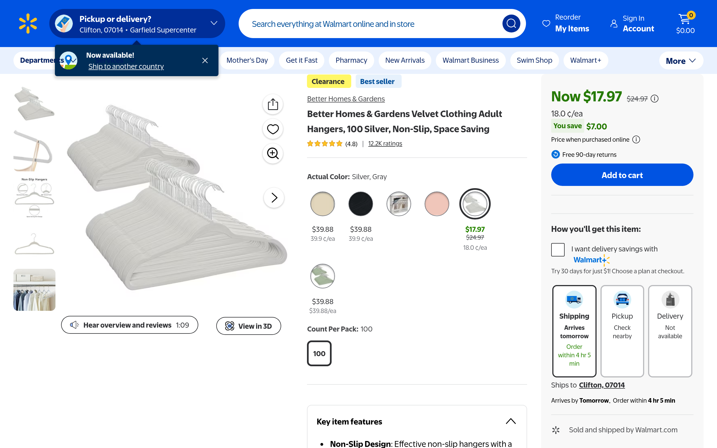This screenshot has height=448, width=717.
Task: Click Add to cart button
Action: coord(622,175)
